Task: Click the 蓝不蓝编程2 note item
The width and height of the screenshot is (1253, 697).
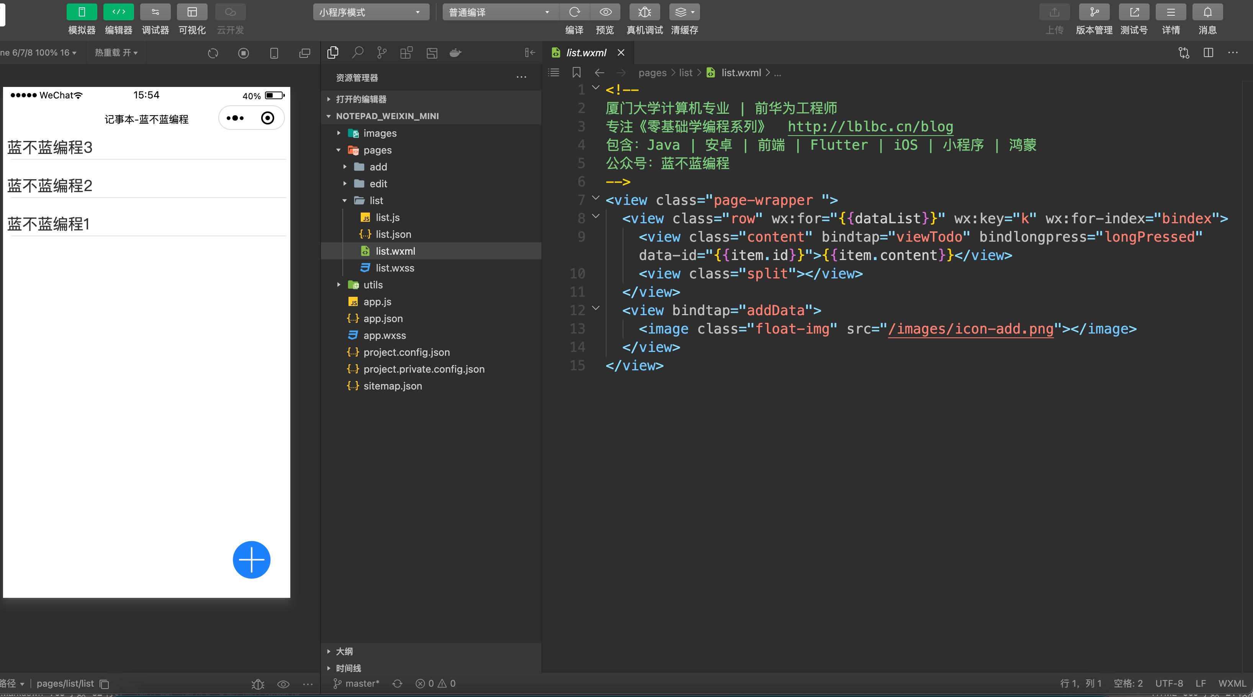Action: tap(50, 185)
